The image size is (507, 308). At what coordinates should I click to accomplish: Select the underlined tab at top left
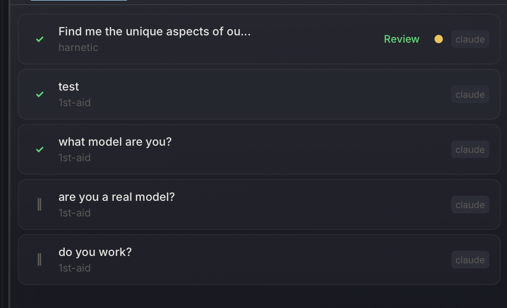click(79, 2)
